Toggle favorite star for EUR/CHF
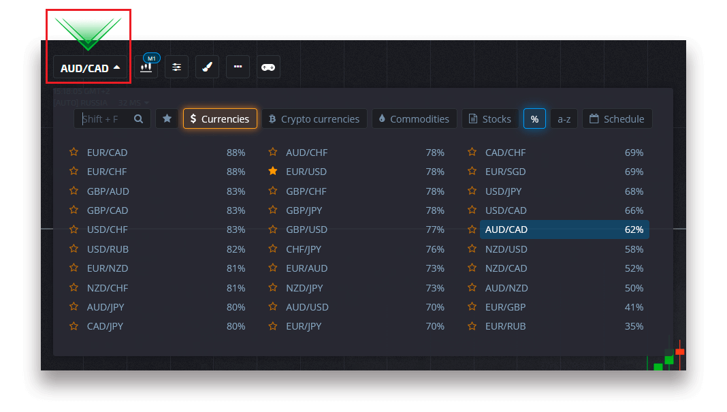The image size is (727, 412). (74, 171)
